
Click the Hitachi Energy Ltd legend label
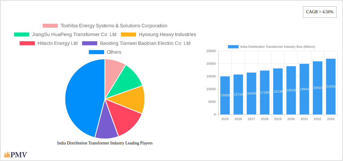click(x=57, y=43)
